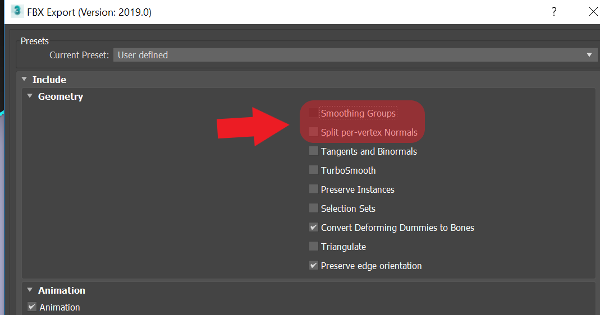Viewport: 600px width, 315px height.
Task: Disable Preserve edge orientation
Action: (x=314, y=266)
